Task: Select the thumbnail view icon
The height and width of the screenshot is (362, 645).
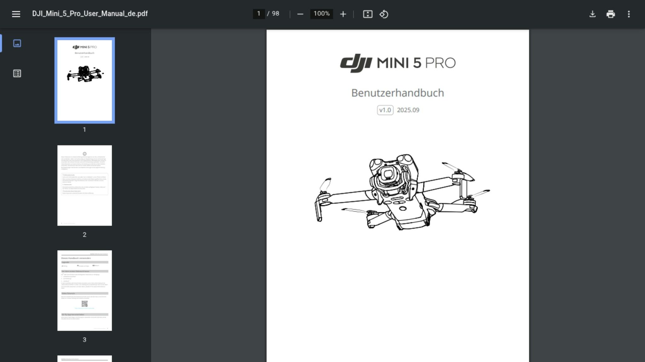Action: pyautogui.click(x=17, y=43)
